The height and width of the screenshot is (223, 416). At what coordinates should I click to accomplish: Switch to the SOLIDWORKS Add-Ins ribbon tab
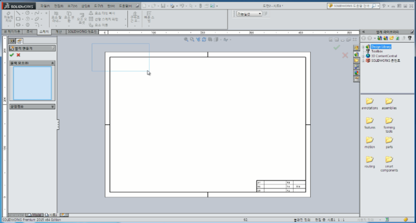pyautogui.click(x=82, y=32)
